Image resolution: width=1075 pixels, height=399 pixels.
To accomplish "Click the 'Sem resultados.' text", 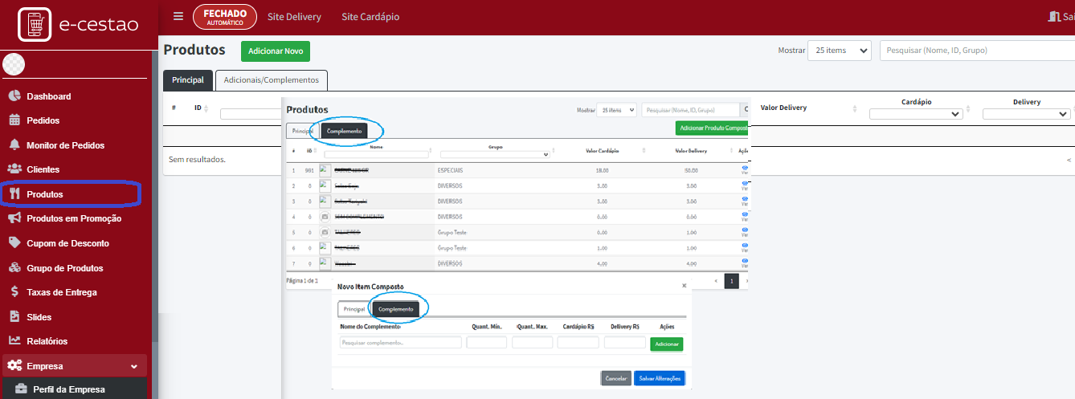I will point(197,160).
